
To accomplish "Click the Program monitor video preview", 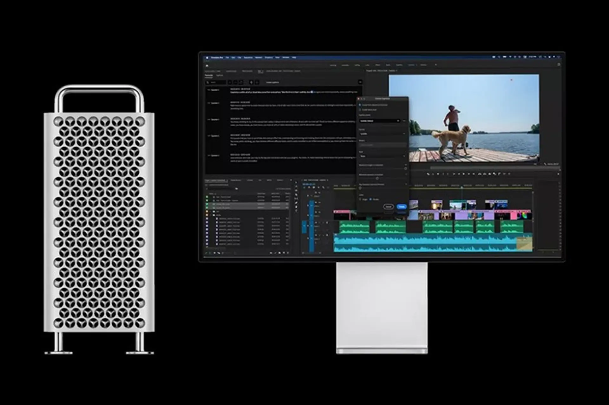I will click(x=464, y=118).
